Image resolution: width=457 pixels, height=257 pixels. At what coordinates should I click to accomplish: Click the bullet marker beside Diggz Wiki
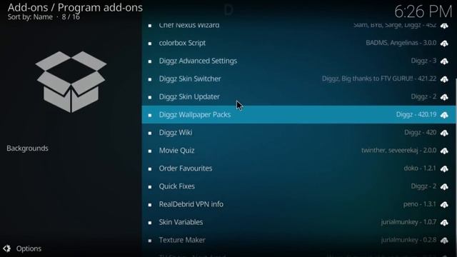click(150, 133)
